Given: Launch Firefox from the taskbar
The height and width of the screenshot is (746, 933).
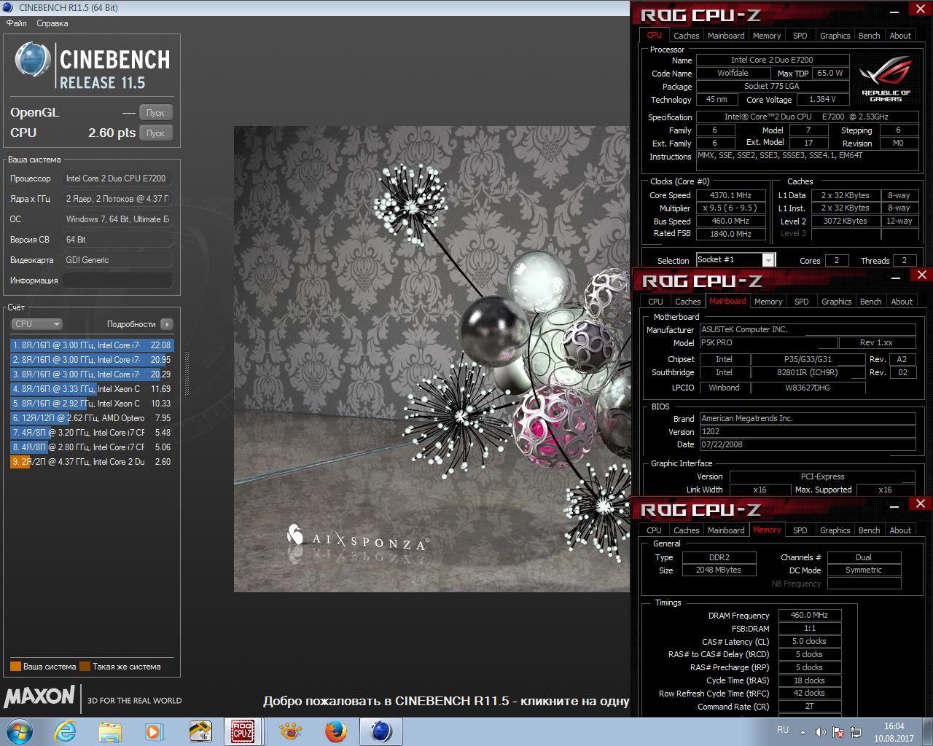Looking at the screenshot, I should (336, 731).
